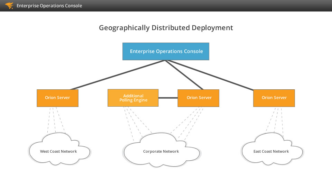Click the Orion Server box above East Coast Network

(x=274, y=98)
